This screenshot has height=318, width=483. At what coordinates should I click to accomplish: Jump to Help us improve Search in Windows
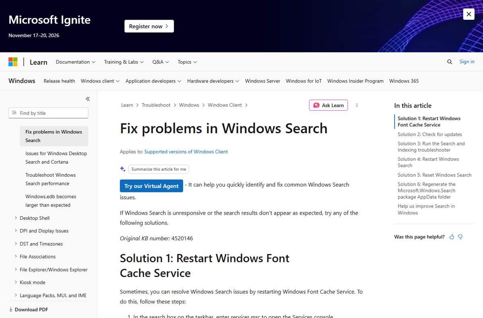pyautogui.click(x=426, y=209)
